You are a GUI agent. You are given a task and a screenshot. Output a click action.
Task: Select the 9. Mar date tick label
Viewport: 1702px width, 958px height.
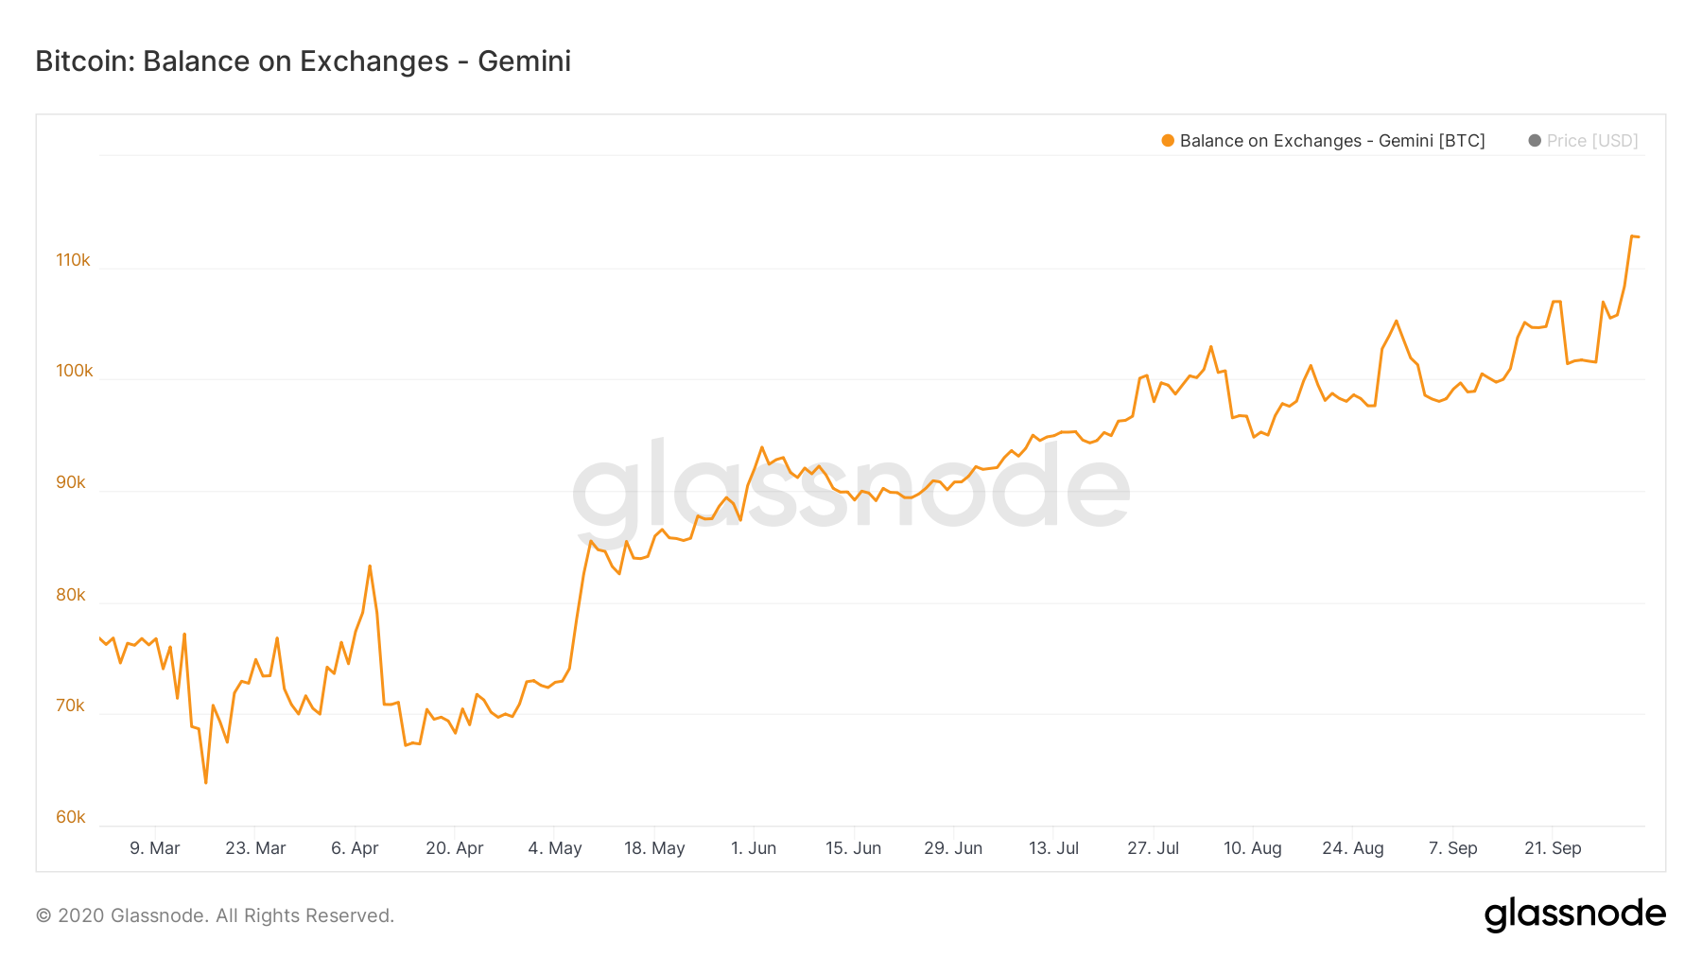[x=155, y=848]
